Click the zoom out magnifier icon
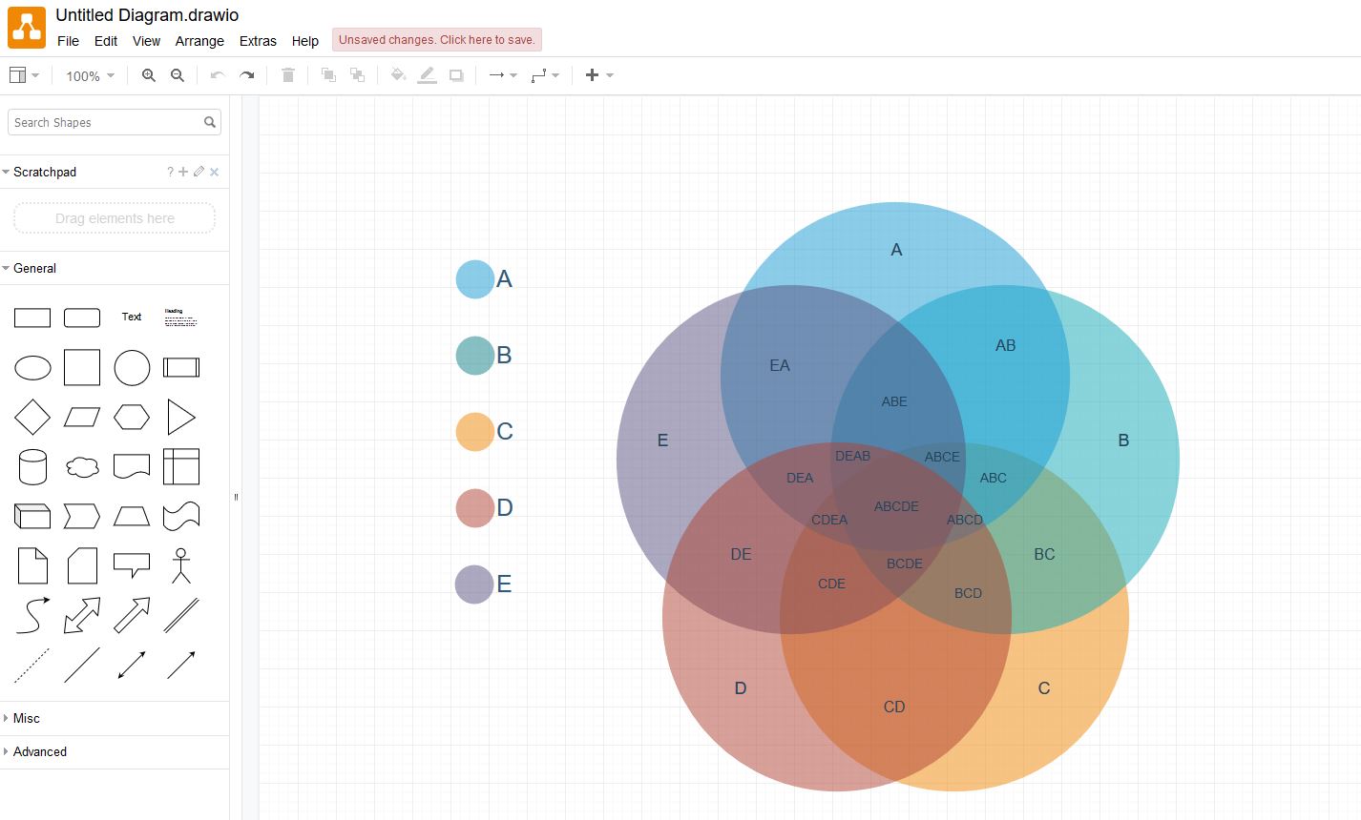This screenshot has height=820, width=1361. pyautogui.click(x=177, y=75)
